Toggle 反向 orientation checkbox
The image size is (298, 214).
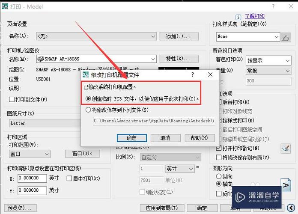coord(219,193)
